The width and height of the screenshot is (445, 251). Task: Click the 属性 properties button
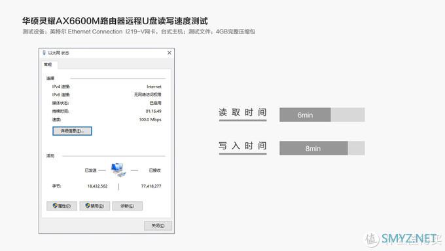(x=62, y=206)
